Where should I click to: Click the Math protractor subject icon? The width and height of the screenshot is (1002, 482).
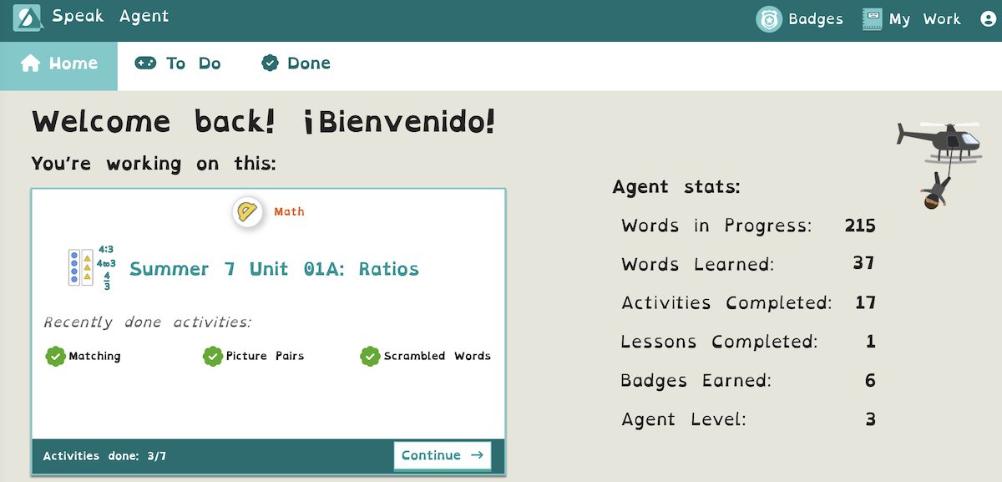point(247,211)
